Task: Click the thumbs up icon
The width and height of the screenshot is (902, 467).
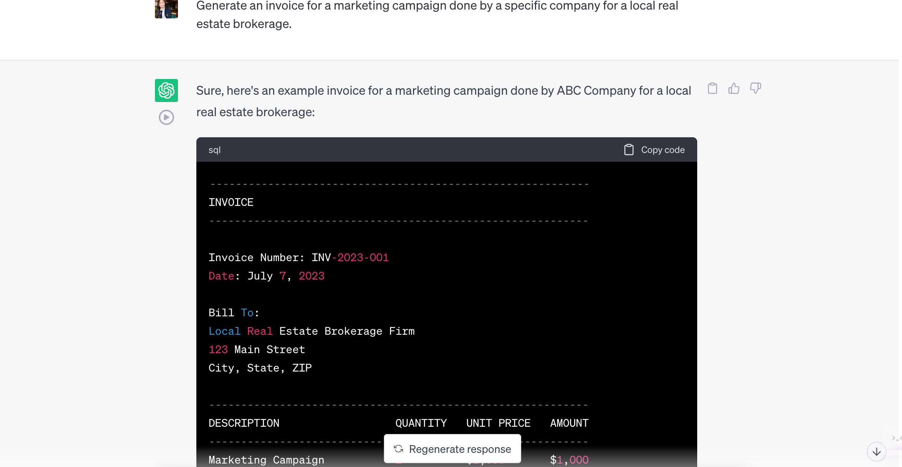Action: coord(733,88)
